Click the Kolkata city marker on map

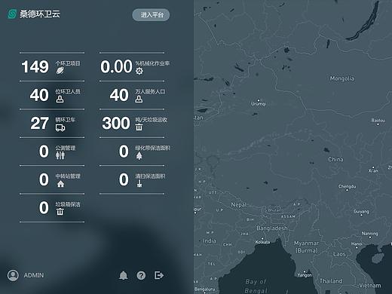click(262, 239)
